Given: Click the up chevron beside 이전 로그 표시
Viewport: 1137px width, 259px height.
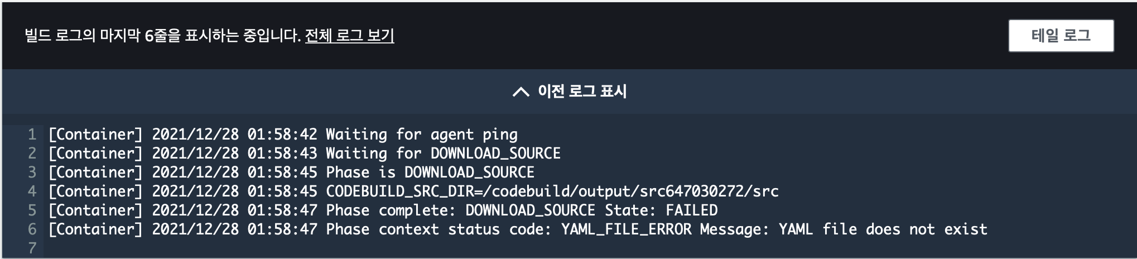Looking at the screenshot, I should [521, 92].
